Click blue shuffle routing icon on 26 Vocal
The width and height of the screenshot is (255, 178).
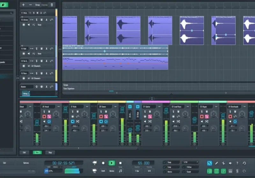[49, 121]
